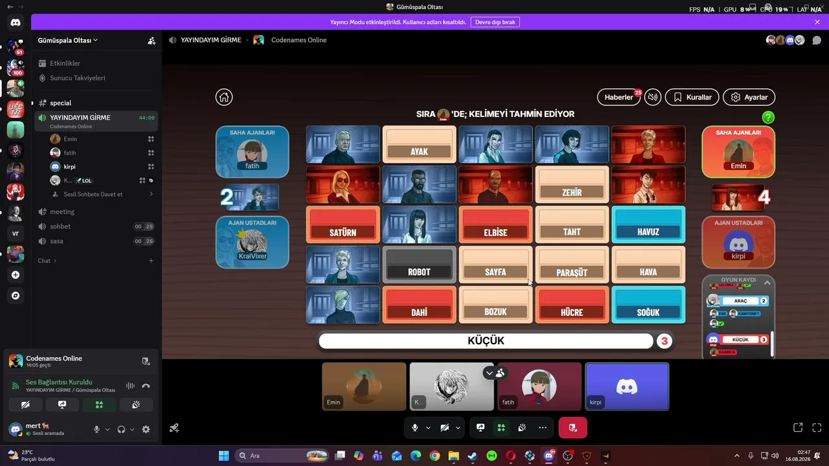
Task: Join the sohbet voice channel
Action: 96,227
